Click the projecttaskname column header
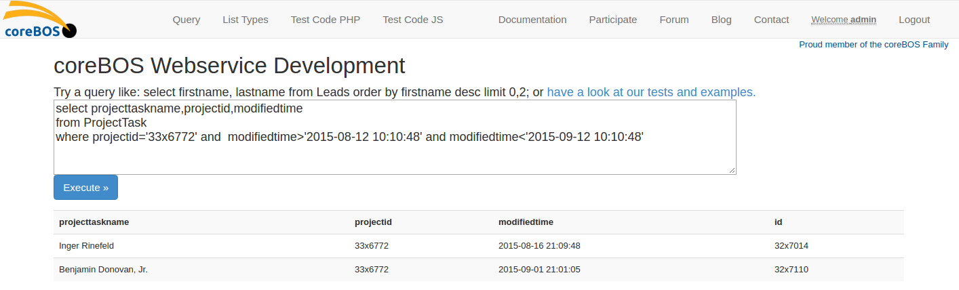This screenshot has height=290, width=959. tap(94, 222)
